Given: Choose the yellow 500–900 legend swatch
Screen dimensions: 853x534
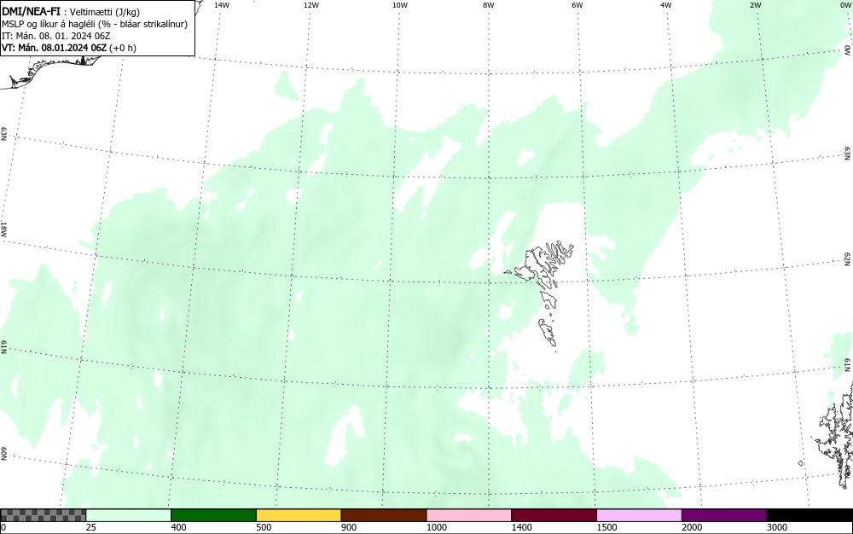Looking at the screenshot, I should (x=299, y=515).
